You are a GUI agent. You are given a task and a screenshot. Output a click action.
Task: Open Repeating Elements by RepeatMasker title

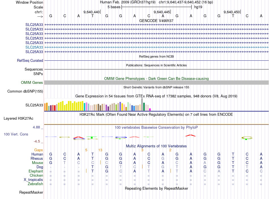pos(156,188)
